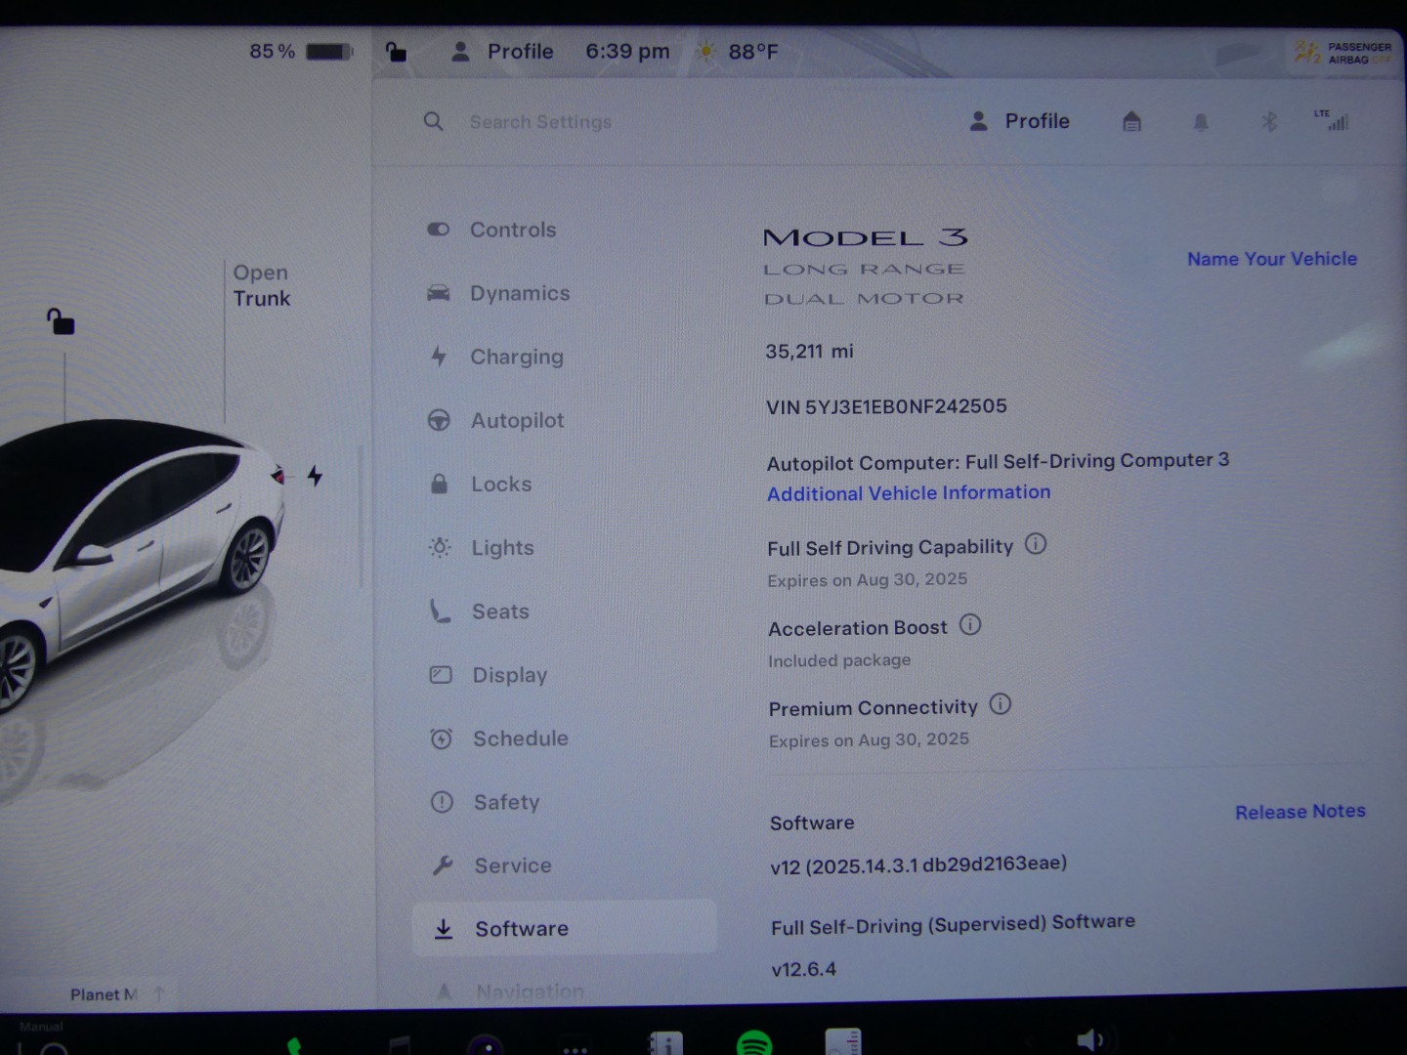Show info for Full Self Driving Capability
The image size is (1407, 1055).
(x=1036, y=544)
